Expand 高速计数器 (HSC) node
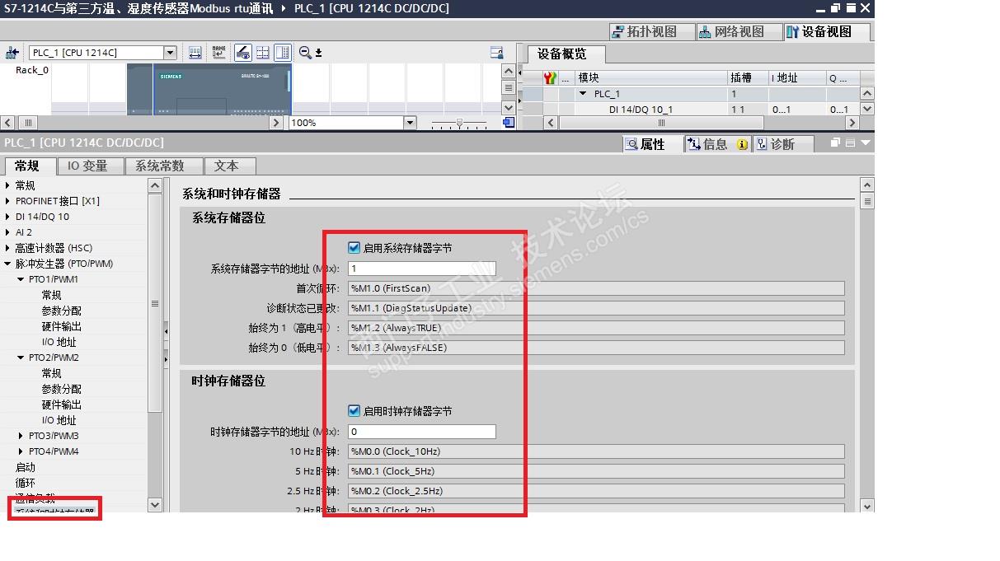This screenshot has height=561, width=1000. pos(8,248)
